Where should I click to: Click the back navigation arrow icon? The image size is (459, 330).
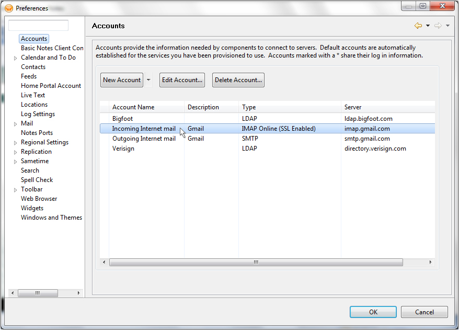[x=419, y=25]
